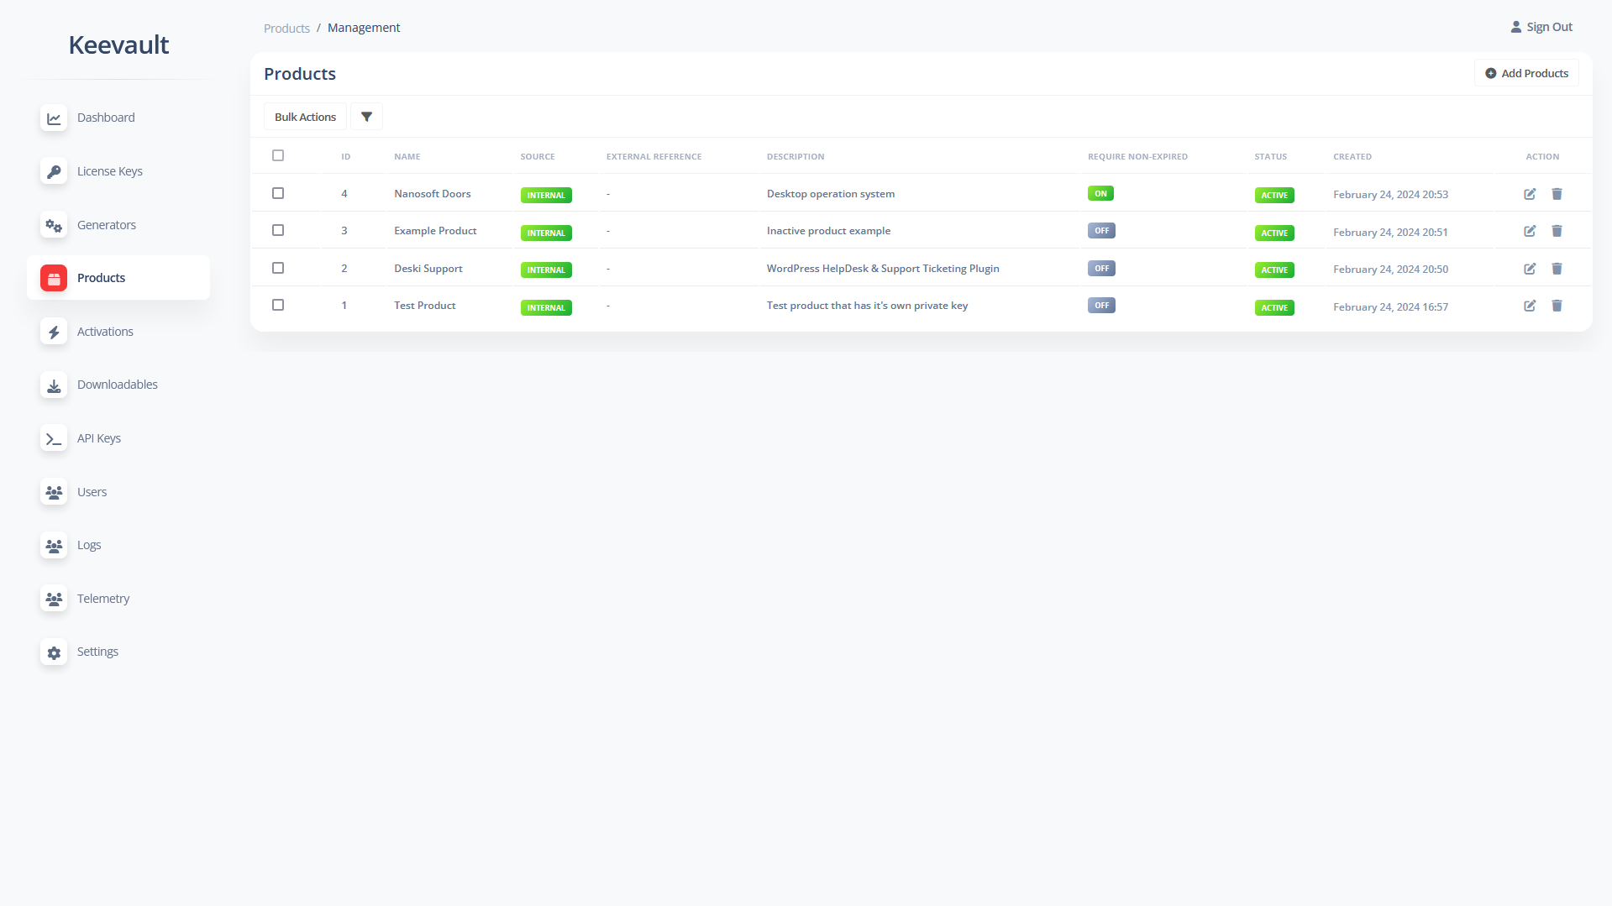Delete the Deski Support product
This screenshot has width=1612, height=906.
point(1557,269)
